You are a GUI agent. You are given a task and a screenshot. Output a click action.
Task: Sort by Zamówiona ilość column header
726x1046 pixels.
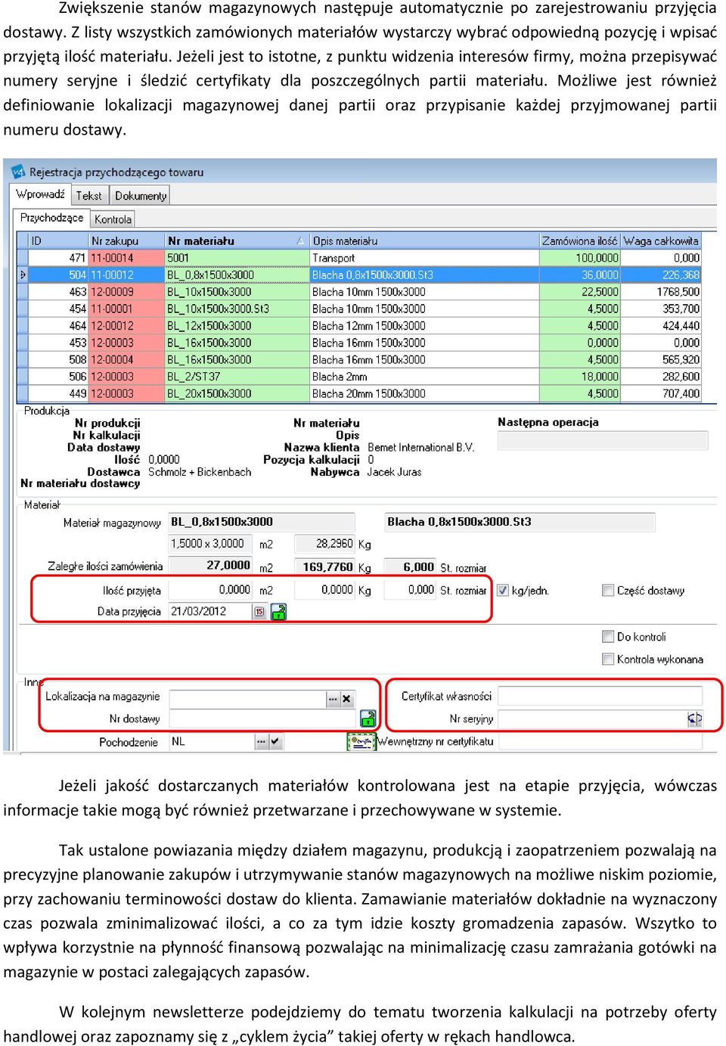579,241
